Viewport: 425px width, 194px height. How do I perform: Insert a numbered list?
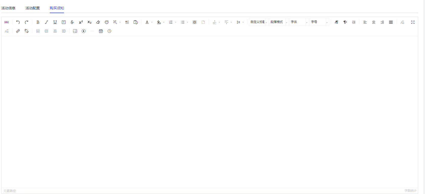pyautogui.click(x=171, y=22)
